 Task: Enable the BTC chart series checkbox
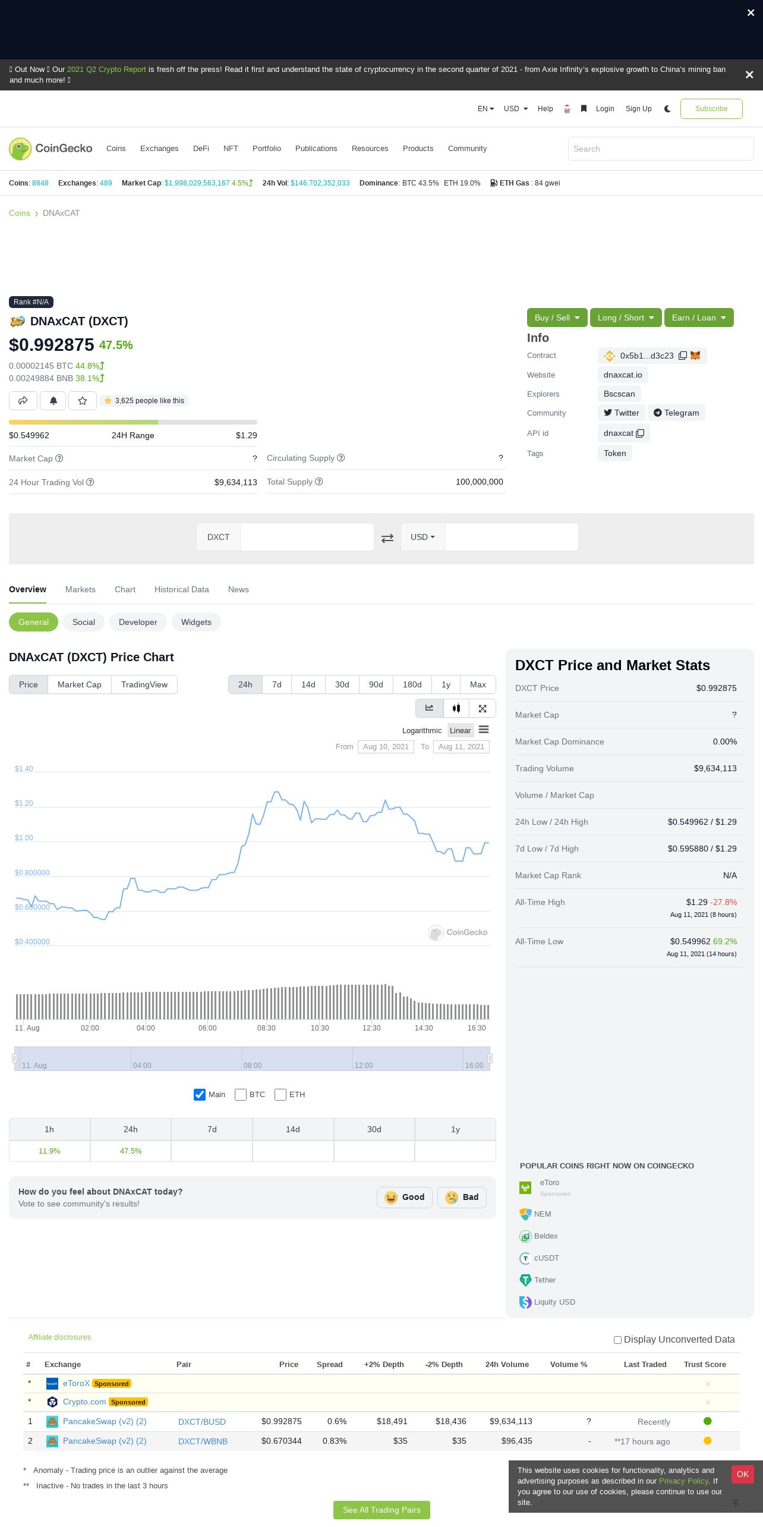tap(241, 1095)
